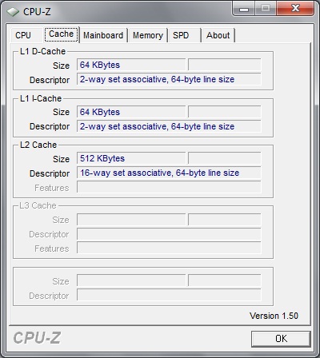The height and width of the screenshot is (358, 320).
Task: Open the SPD tab
Action: point(184,35)
